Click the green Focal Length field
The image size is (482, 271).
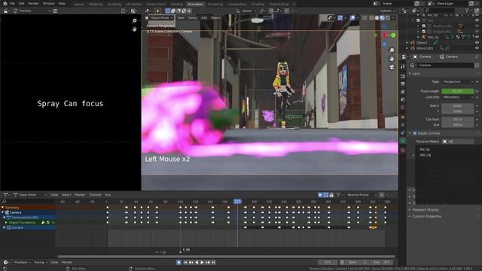[x=458, y=91]
